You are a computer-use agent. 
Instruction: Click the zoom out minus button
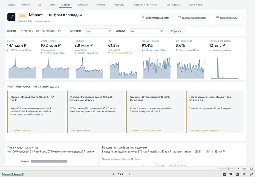(x=218, y=169)
